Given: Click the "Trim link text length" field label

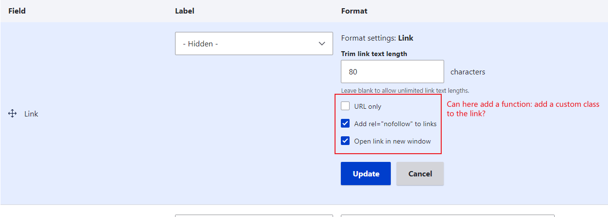Looking at the screenshot, I should coord(374,54).
